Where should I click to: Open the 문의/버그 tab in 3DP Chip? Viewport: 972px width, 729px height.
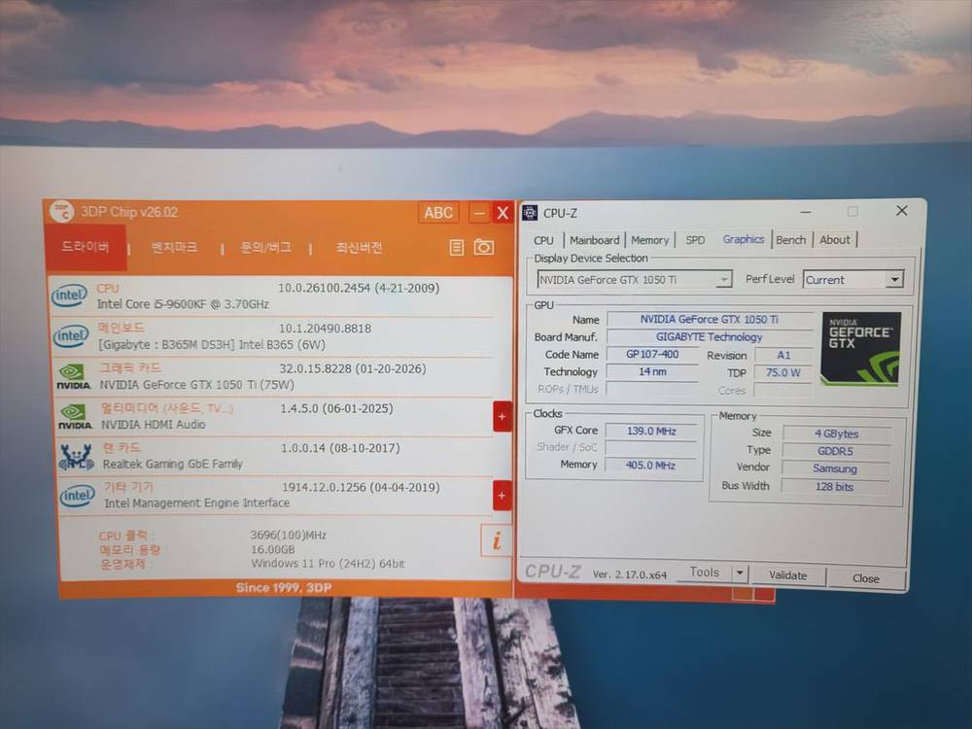[x=266, y=248]
